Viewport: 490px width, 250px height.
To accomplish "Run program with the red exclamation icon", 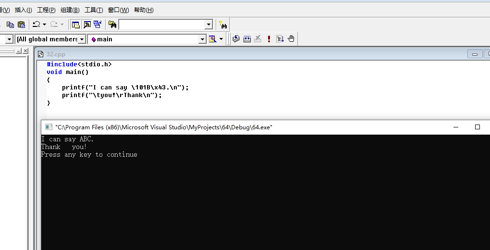I will (x=269, y=39).
